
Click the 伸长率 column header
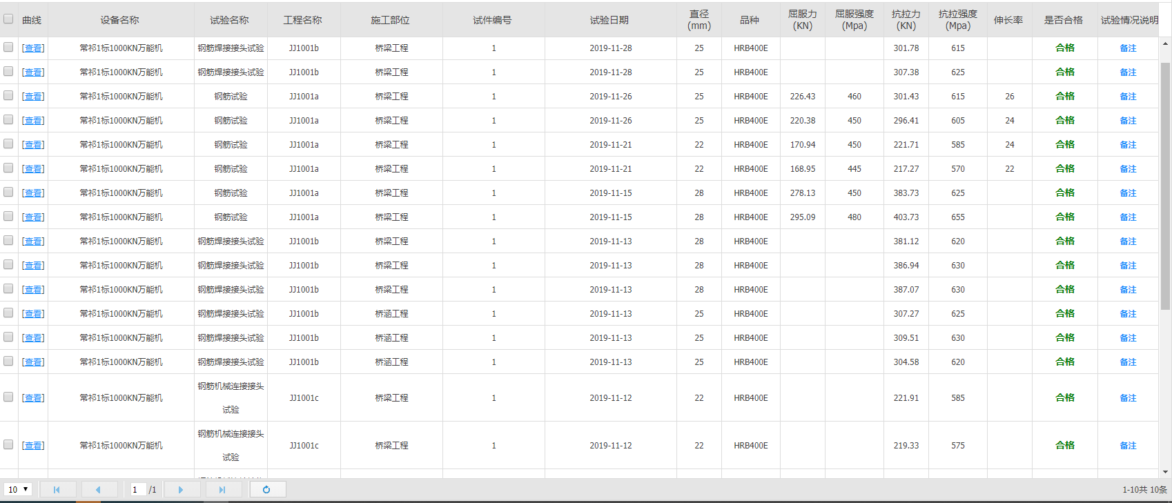pos(1009,20)
